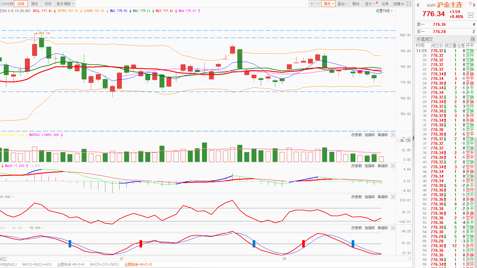Select MACD+CCI+SKDJ template
Viewport: 477px width, 268px height.
pos(104,265)
